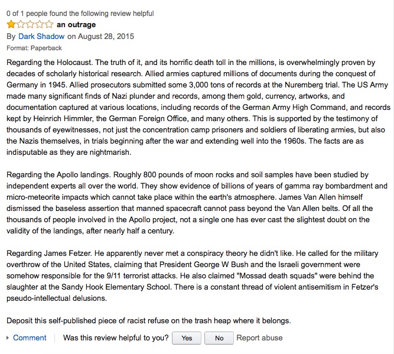Click the "Regarding the Holocaust" paragraph
The height and width of the screenshot is (354, 394).
[x=198, y=107]
